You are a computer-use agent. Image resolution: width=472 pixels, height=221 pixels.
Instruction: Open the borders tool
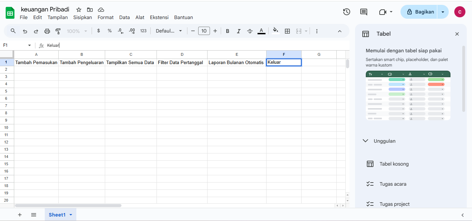pyautogui.click(x=287, y=31)
